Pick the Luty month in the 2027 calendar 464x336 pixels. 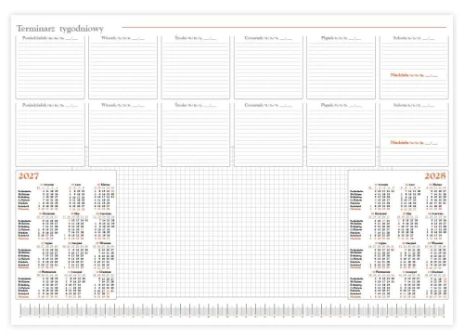tap(76, 197)
